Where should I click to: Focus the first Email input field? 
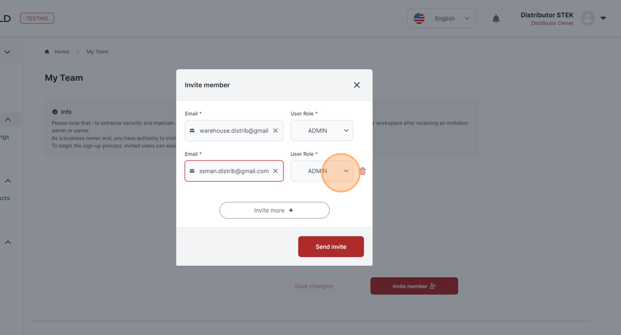233,131
